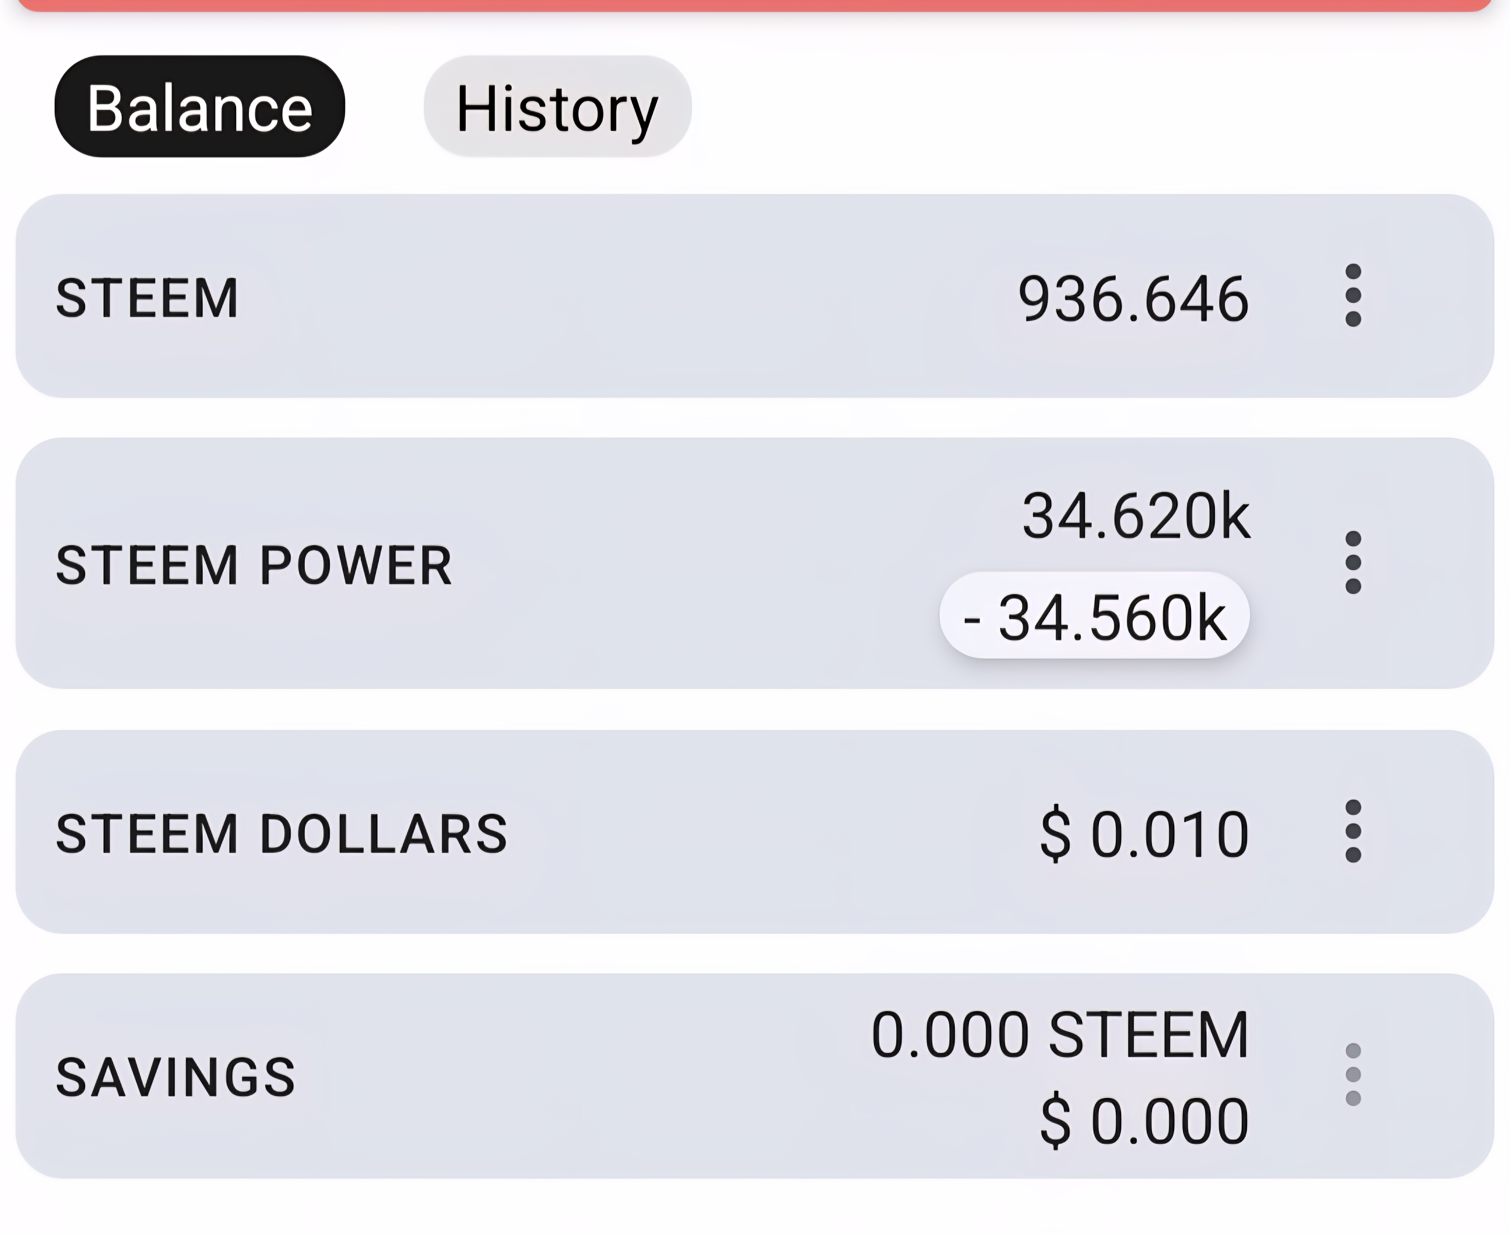Click the STEEM row label
The width and height of the screenshot is (1510, 1235).
147,298
